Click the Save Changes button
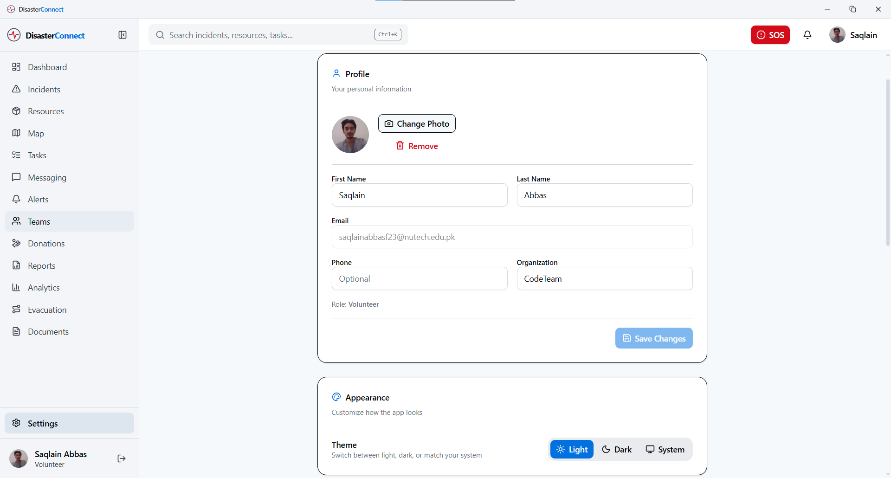The height and width of the screenshot is (478, 891). pyautogui.click(x=654, y=338)
